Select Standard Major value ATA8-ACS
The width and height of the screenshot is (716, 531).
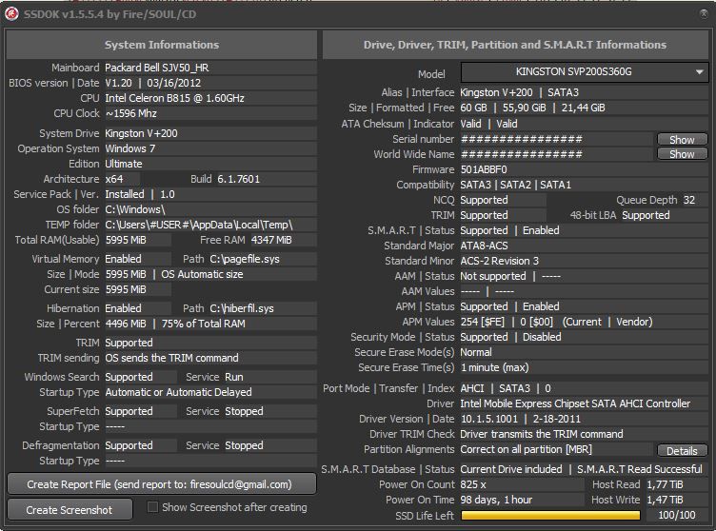coord(484,246)
